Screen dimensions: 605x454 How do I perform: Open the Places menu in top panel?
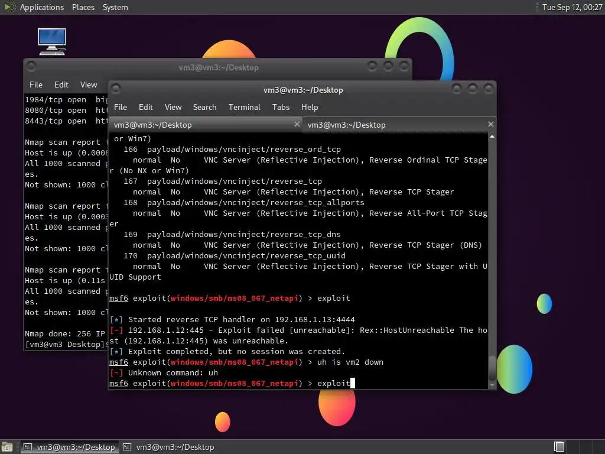click(x=83, y=7)
